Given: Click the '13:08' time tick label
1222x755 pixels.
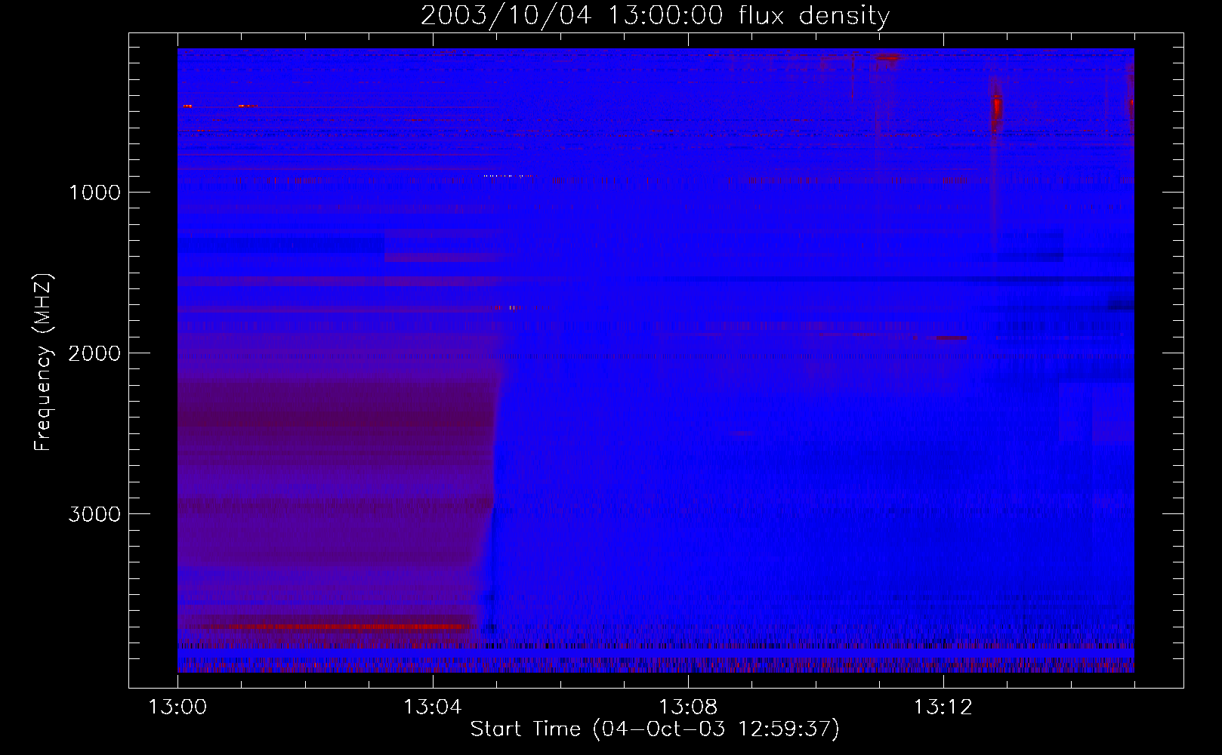Looking at the screenshot, I should [x=688, y=707].
